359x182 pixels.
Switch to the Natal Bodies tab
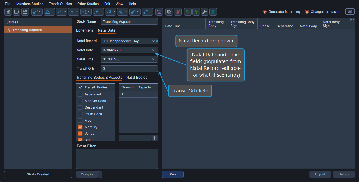coord(137,78)
